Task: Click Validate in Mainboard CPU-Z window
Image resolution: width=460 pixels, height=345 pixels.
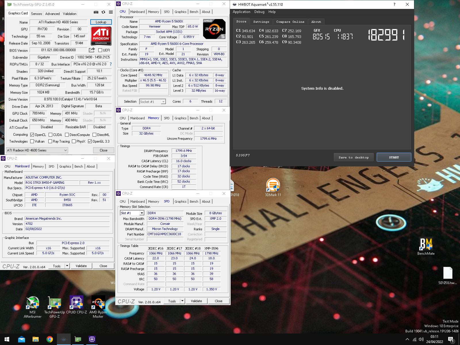Action: pyautogui.click(x=81, y=266)
